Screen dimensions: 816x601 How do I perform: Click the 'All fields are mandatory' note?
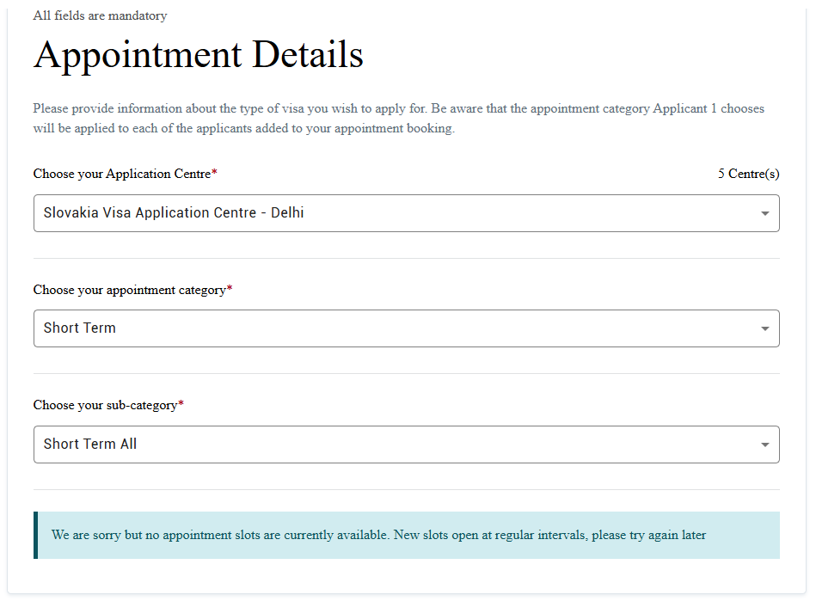(x=100, y=15)
